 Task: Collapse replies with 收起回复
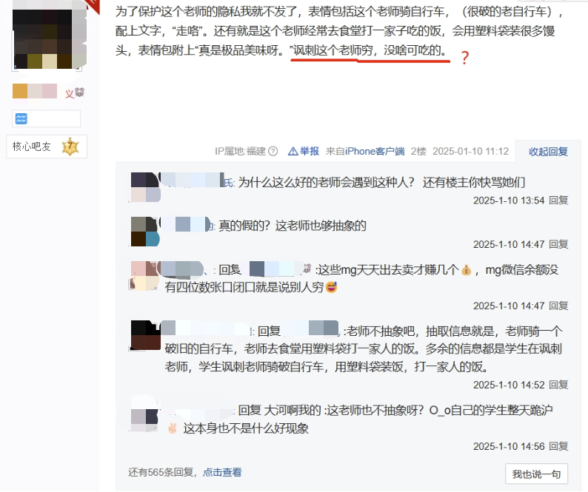tap(548, 152)
